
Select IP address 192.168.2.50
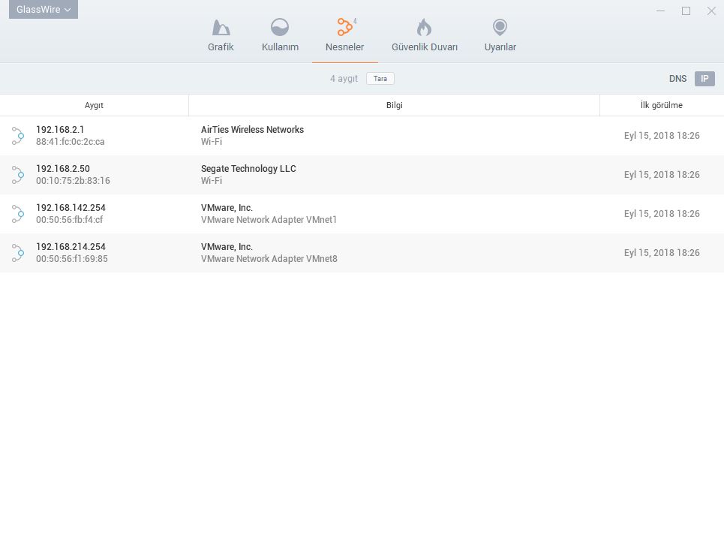(x=63, y=169)
